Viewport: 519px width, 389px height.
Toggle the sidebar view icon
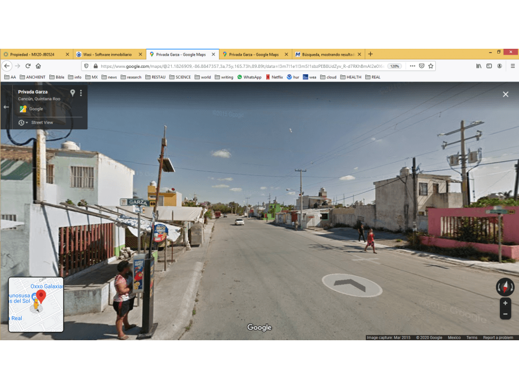tap(489, 66)
